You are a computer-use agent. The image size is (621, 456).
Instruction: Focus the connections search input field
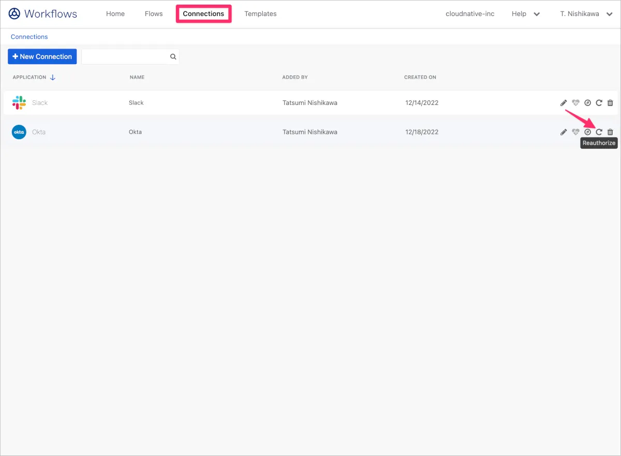(125, 57)
